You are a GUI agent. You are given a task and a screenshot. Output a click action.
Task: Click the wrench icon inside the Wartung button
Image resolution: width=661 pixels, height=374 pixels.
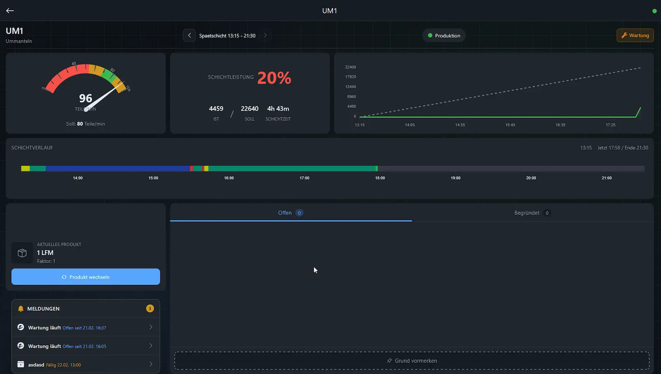tap(624, 35)
